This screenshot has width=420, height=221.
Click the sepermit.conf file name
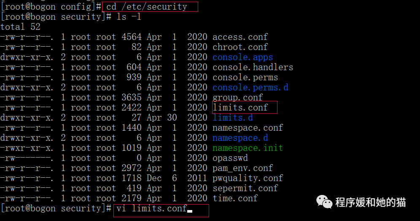pyautogui.click(x=245, y=188)
